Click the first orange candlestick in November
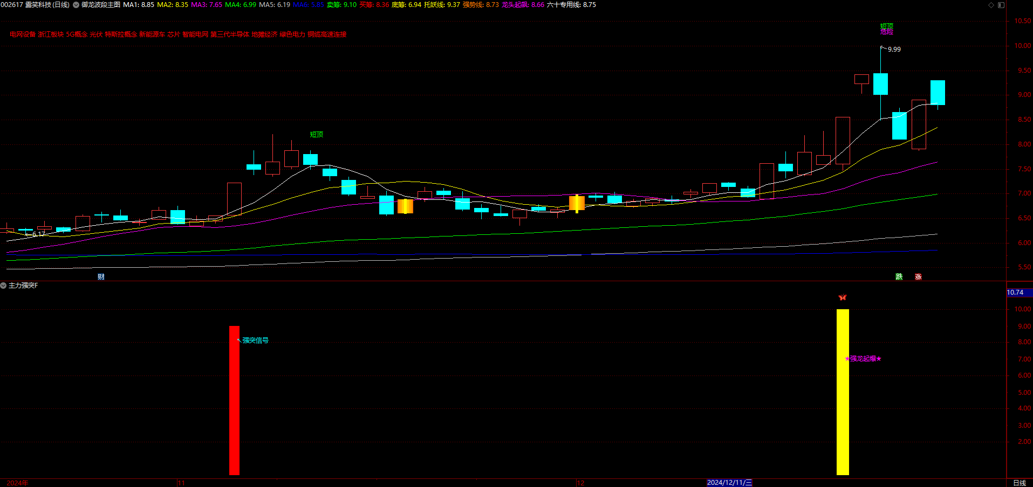 pyautogui.click(x=405, y=206)
